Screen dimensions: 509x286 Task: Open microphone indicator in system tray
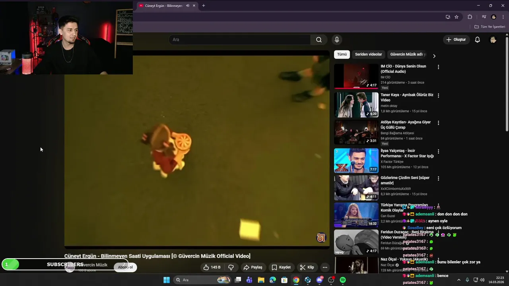tap(467, 280)
